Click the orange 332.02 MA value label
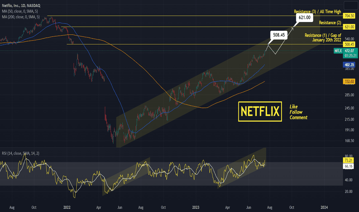Viewport: 359px width, 212px height. (x=349, y=81)
